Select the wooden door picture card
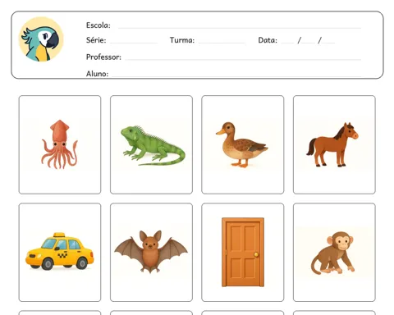The image size is (394, 315). 243,252
